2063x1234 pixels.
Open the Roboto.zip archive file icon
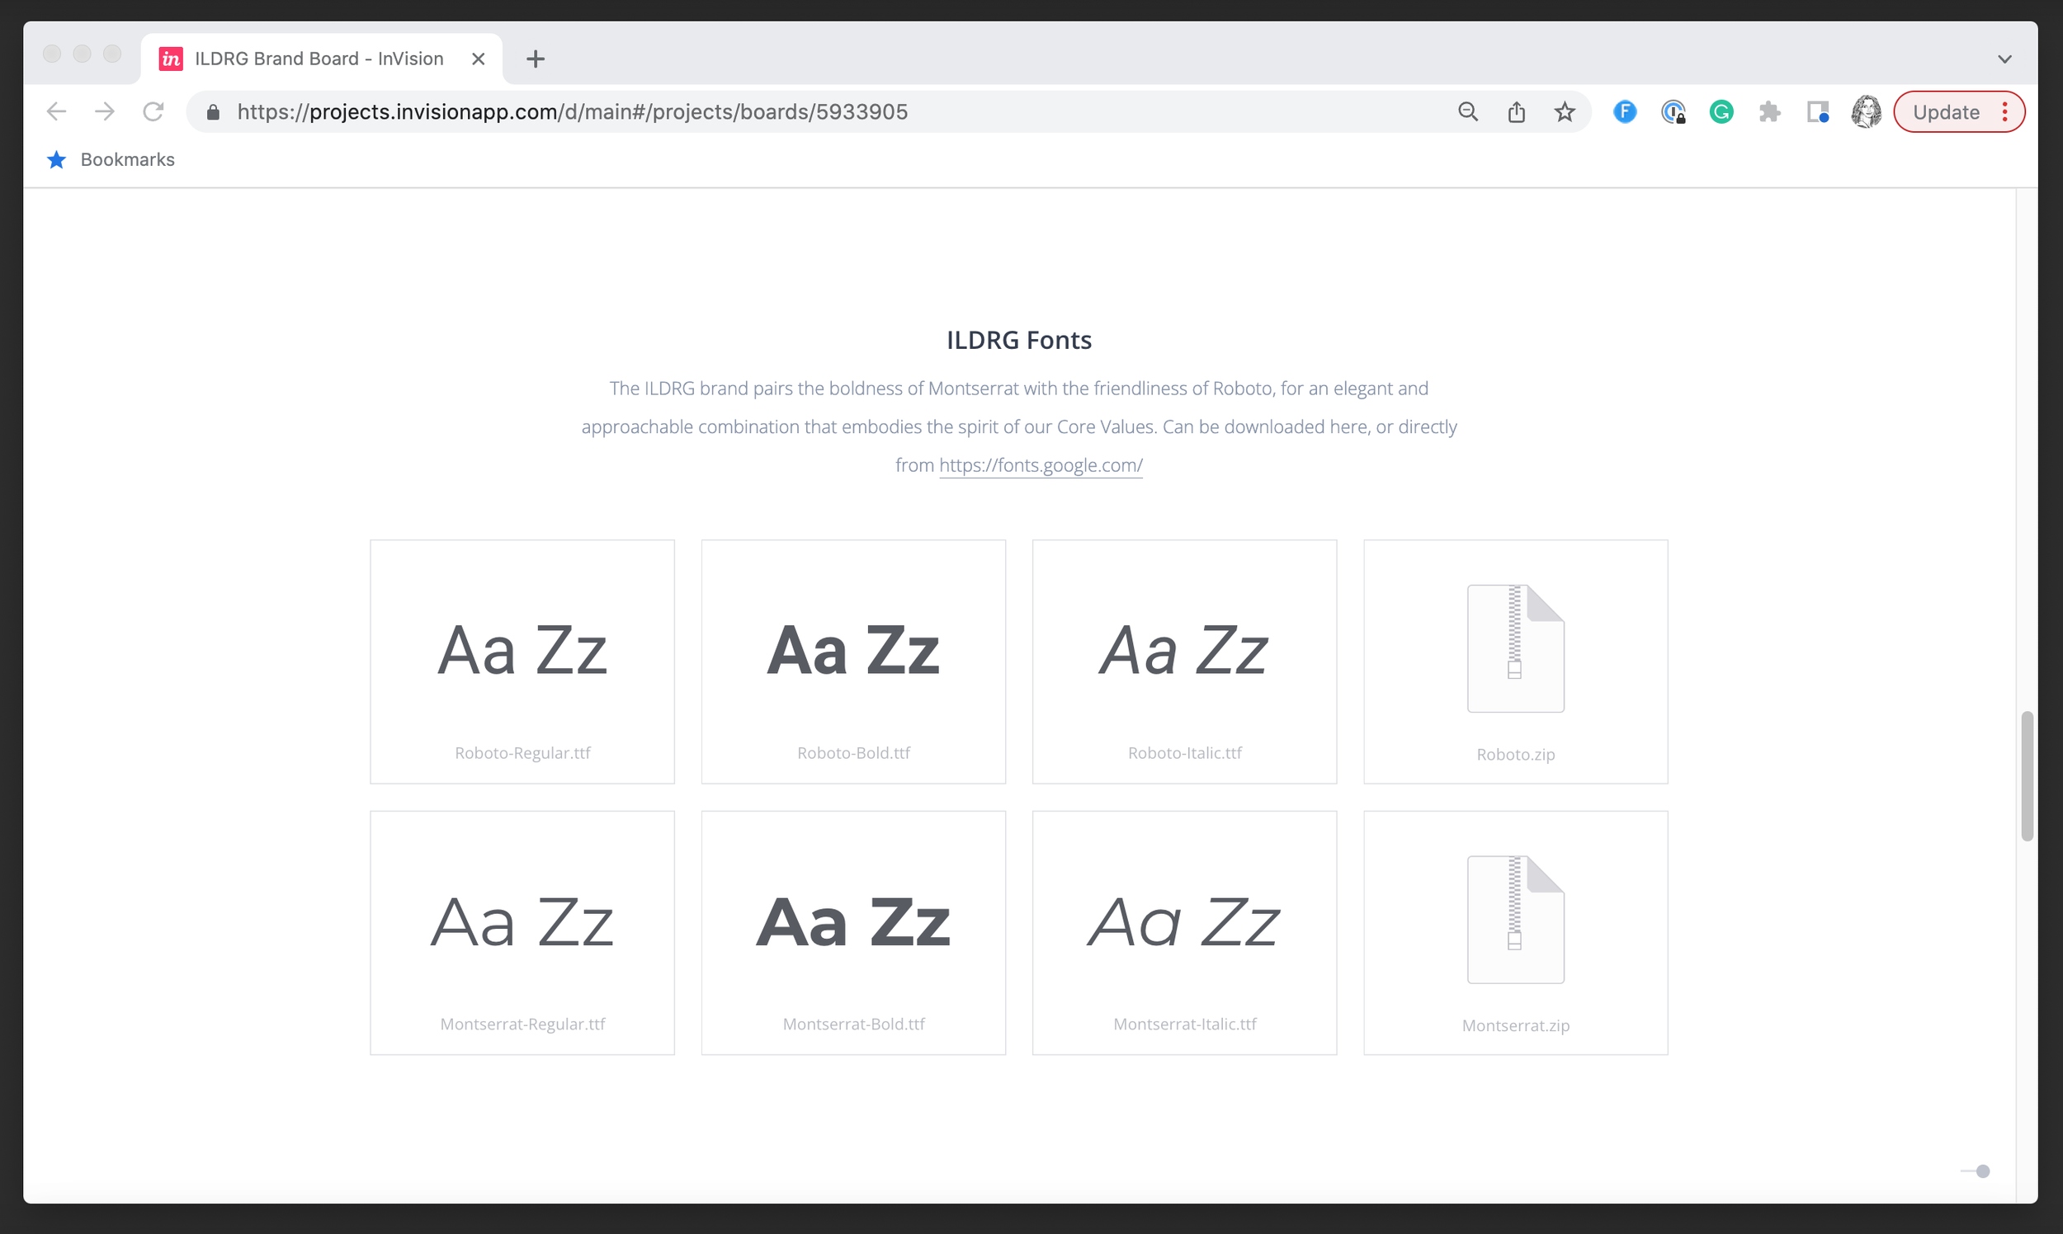coord(1515,648)
